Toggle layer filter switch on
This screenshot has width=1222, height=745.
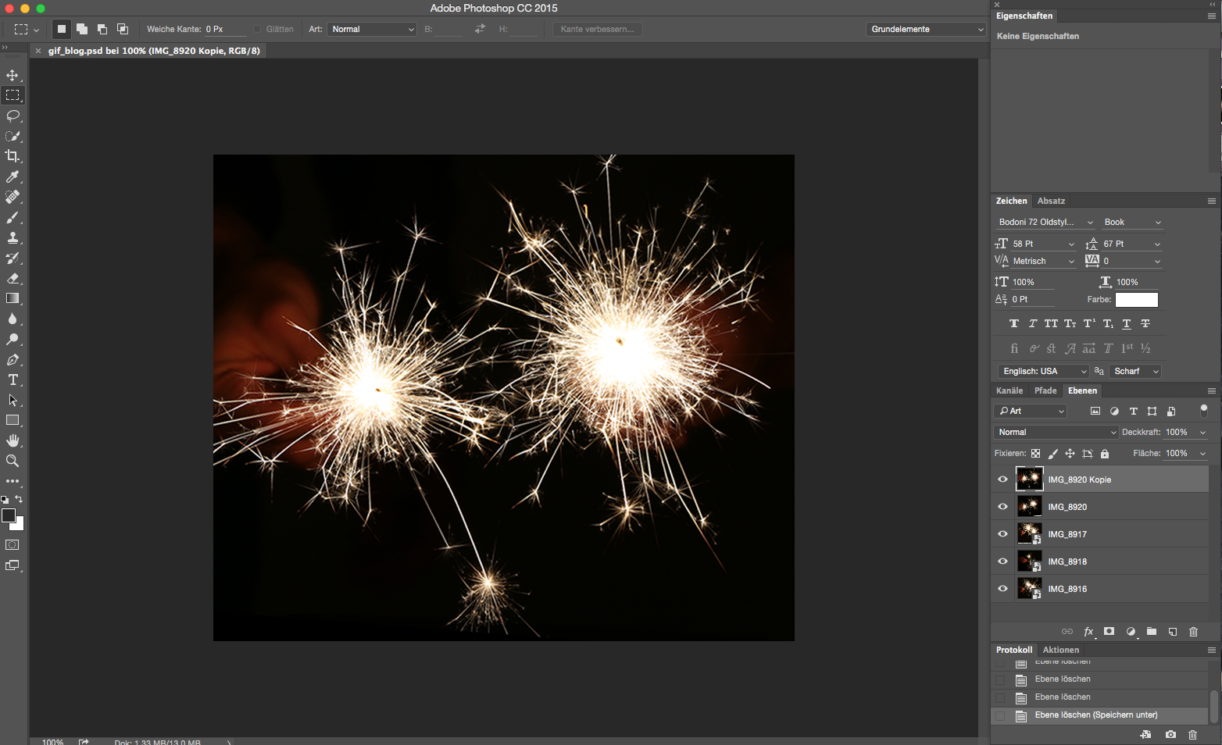pyautogui.click(x=1204, y=409)
